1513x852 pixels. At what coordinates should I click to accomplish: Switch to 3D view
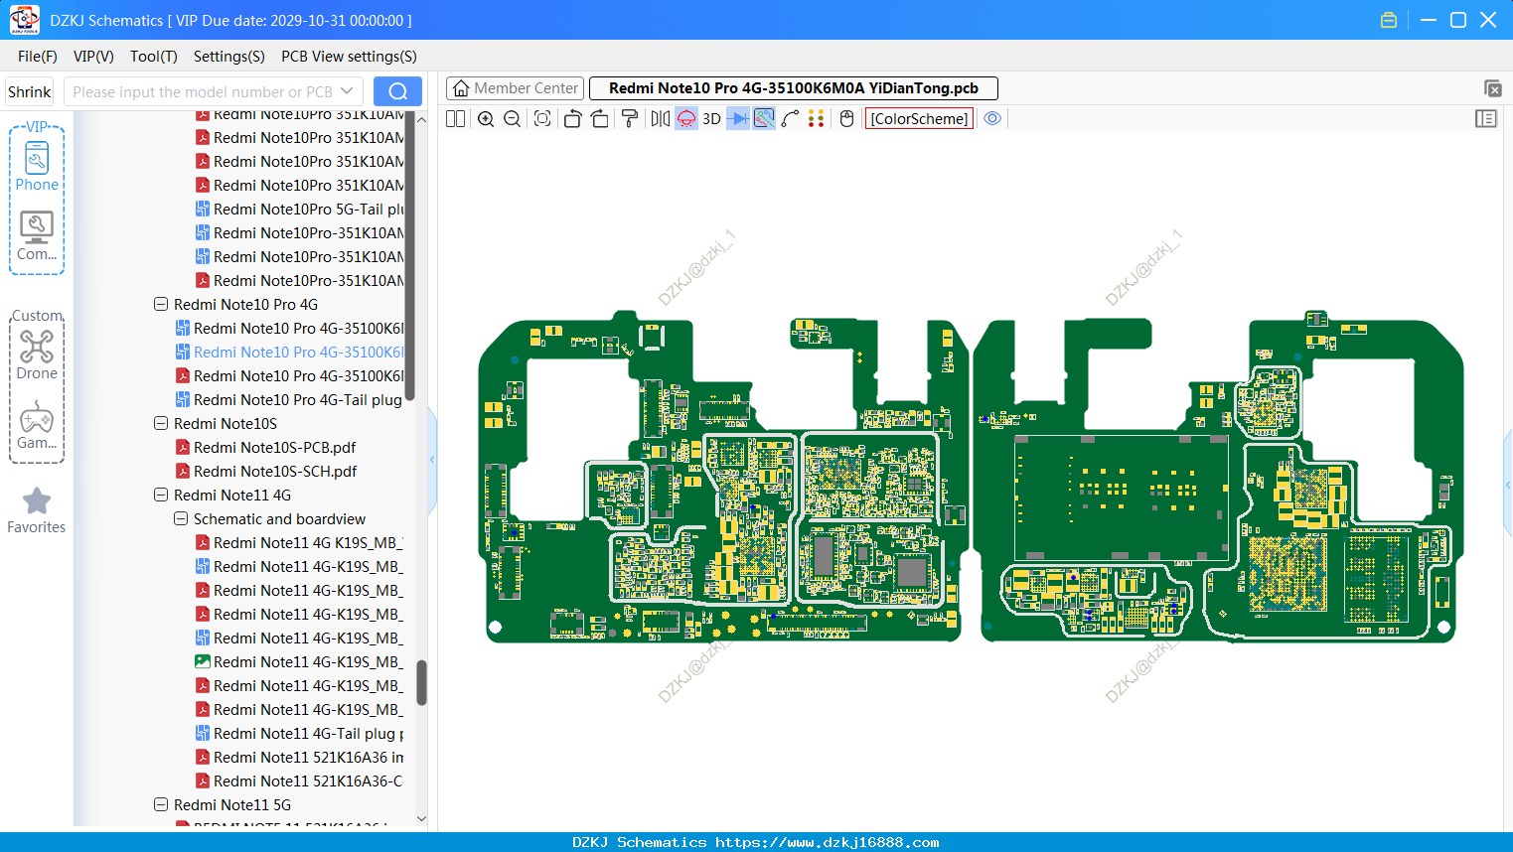[x=711, y=119]
